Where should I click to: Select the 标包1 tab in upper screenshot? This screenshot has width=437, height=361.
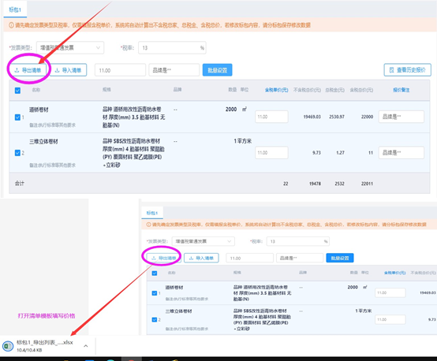(x=15, y=9)
